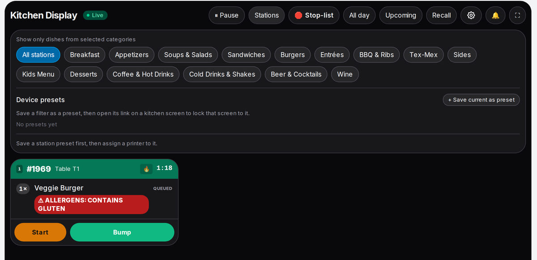Click the fire priority icon on order #1969

(x=146, y=169)
